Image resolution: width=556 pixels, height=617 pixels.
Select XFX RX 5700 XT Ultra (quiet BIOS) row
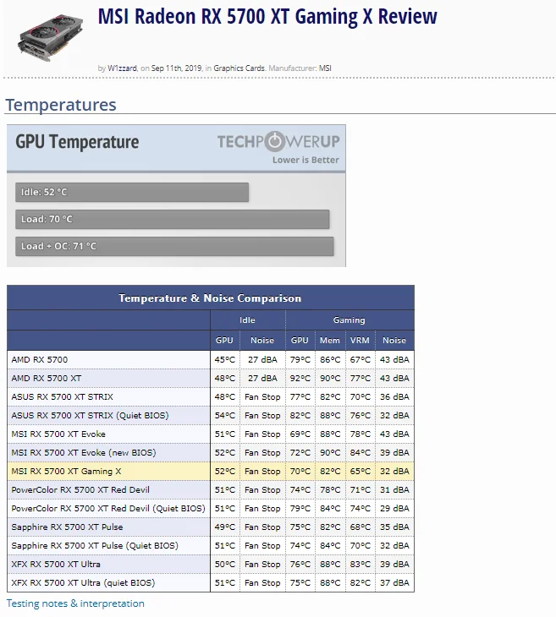click(x=211, y=582)
